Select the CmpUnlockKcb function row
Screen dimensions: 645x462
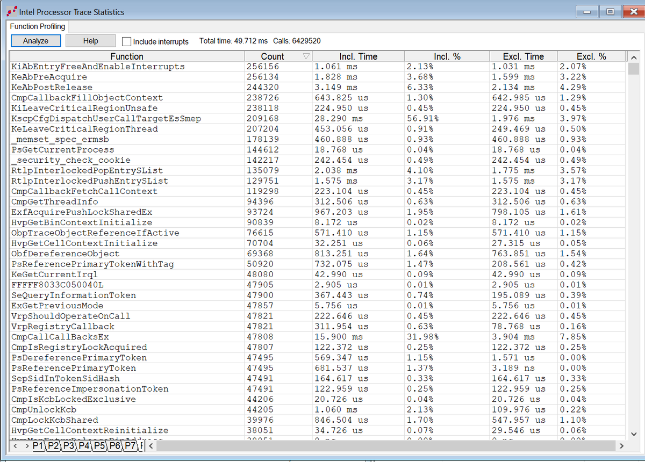click(x=318, y=409)
